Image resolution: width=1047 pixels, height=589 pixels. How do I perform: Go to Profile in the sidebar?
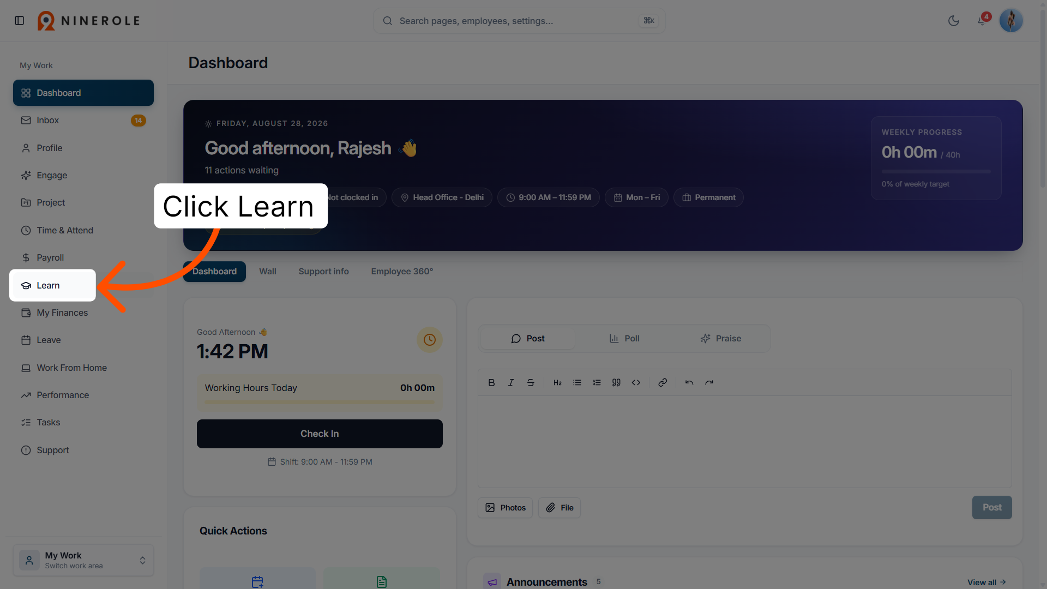[83, 148]
